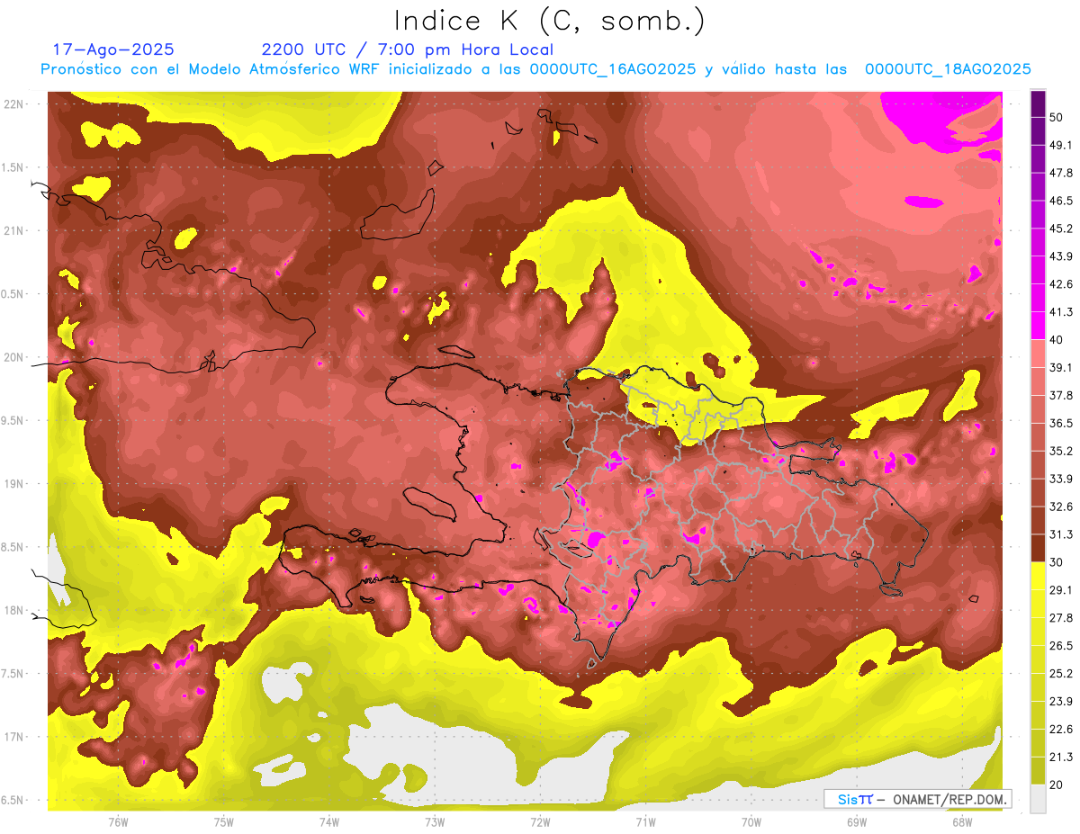Click the '73W' longitude label

coord(435,821)
